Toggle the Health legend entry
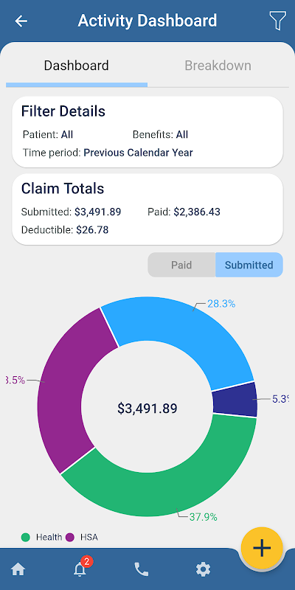 41,538
